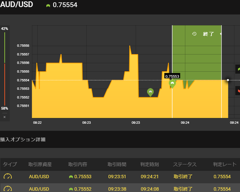Click the gauge icon in the 09:23:38 trade row
Screen dimensions: 240x192
point(7,189)
